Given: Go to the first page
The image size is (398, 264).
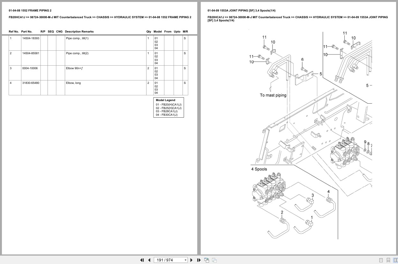Looking at the screenshot, I should click(x=142, y=260).
